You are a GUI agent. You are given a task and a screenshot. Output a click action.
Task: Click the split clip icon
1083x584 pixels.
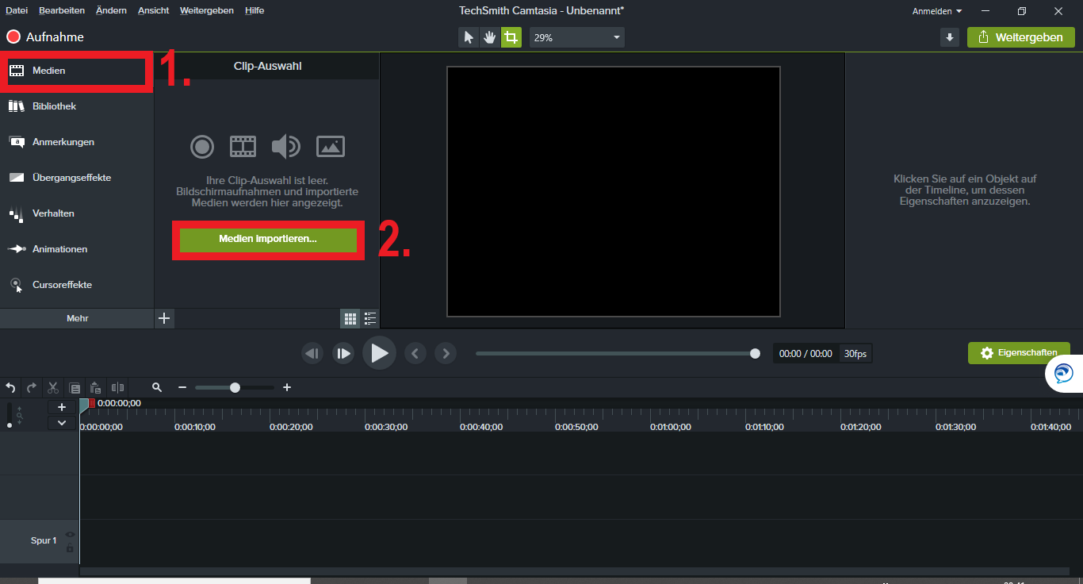point(117,388)
